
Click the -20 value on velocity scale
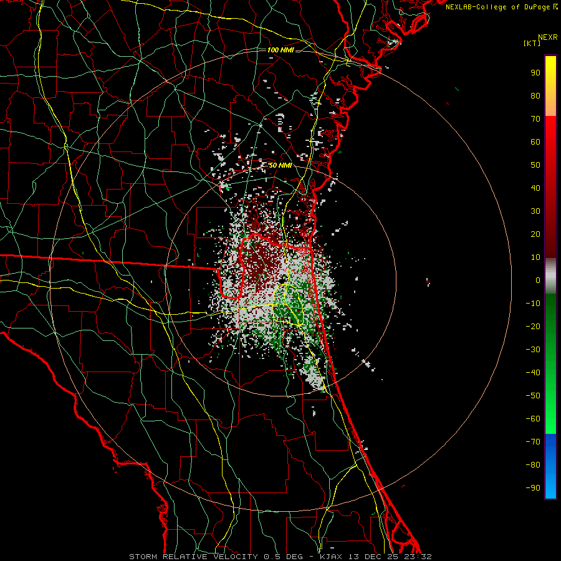pyautogui.click(x=533, y=327)
